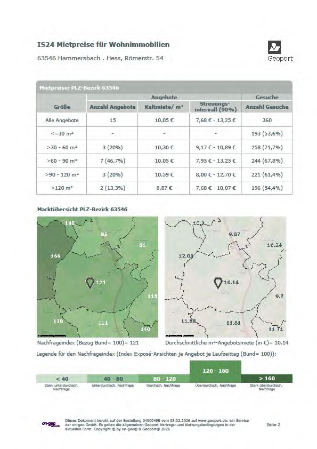Viewport: 317px width, 449px height.
Task: Click the '111' label on the demand map
Action: (103, 323)
